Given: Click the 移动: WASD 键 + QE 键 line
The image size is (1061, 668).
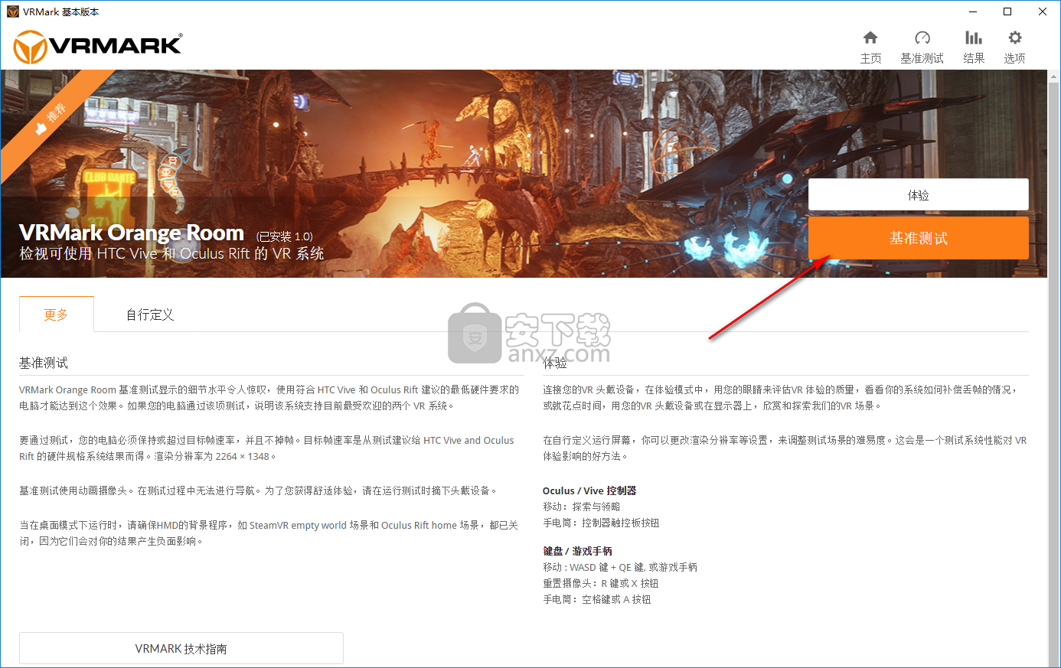Looking at the screenshot, I should [x=620, y=567].
